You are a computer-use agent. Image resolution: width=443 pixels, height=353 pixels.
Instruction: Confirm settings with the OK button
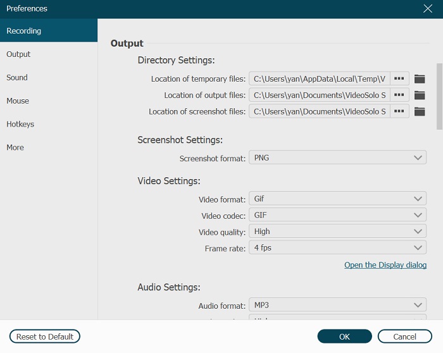344,337
